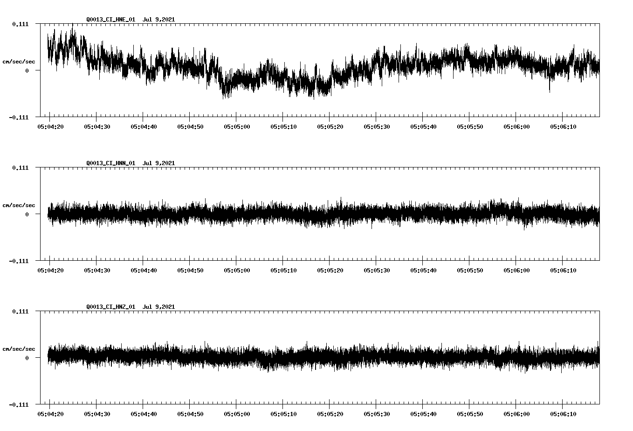The width and height of the screenshot is (633, 431).
Task: Click the HNN plot -0.111 lower axis value
Action: click(19, 261)
